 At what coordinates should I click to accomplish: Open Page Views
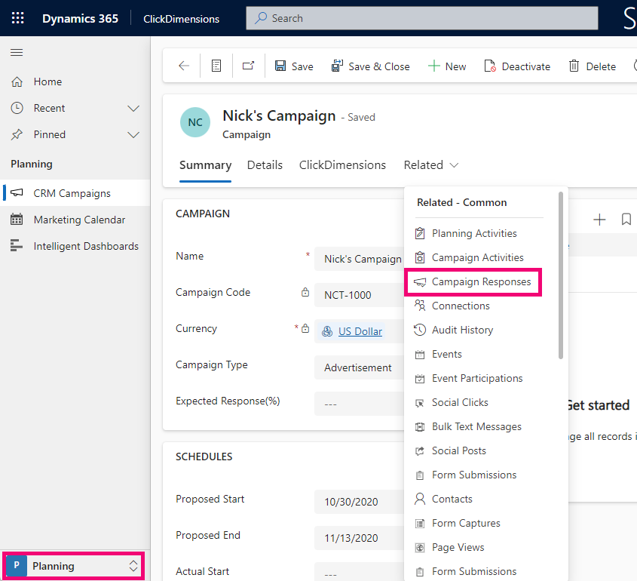pyautogui.click(x=458, y=547)
